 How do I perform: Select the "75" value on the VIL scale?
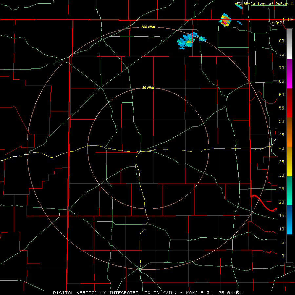(x=282, y=54)
